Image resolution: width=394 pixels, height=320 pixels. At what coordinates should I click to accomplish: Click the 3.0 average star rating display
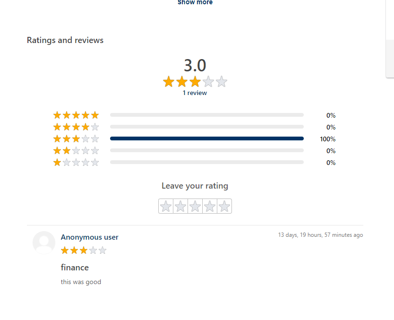point(195,82)
